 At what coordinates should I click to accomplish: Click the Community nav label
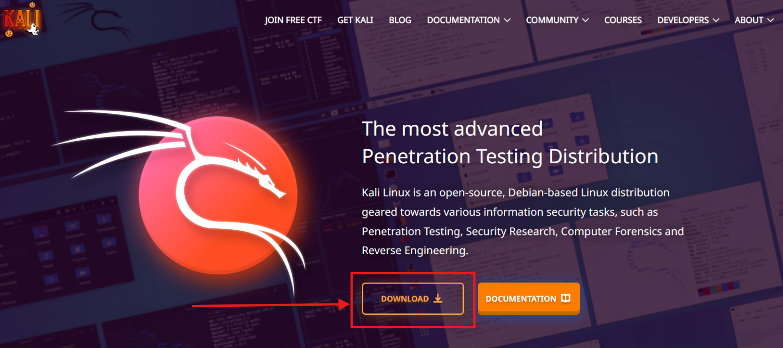552,20
